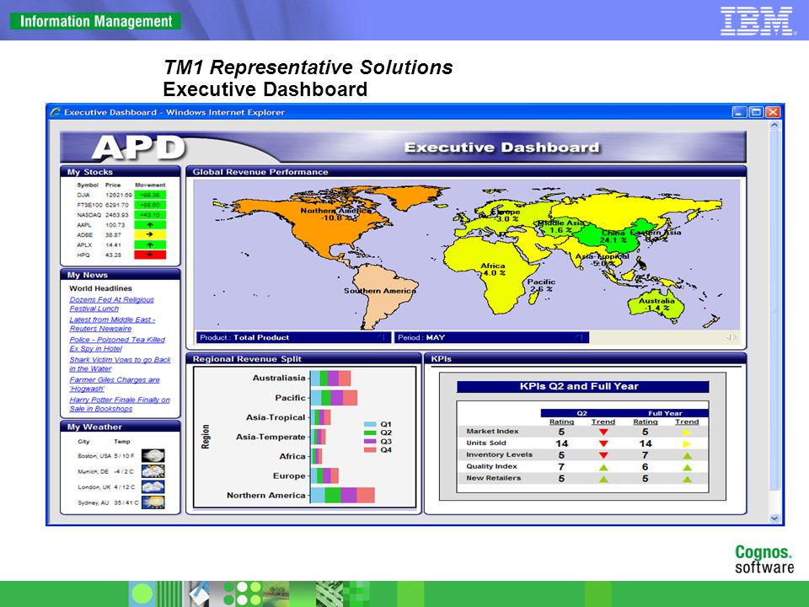809x607 pixels.
Task: Open 'Farmer Giles Charges are Hogwash' link
Action: 115,384
